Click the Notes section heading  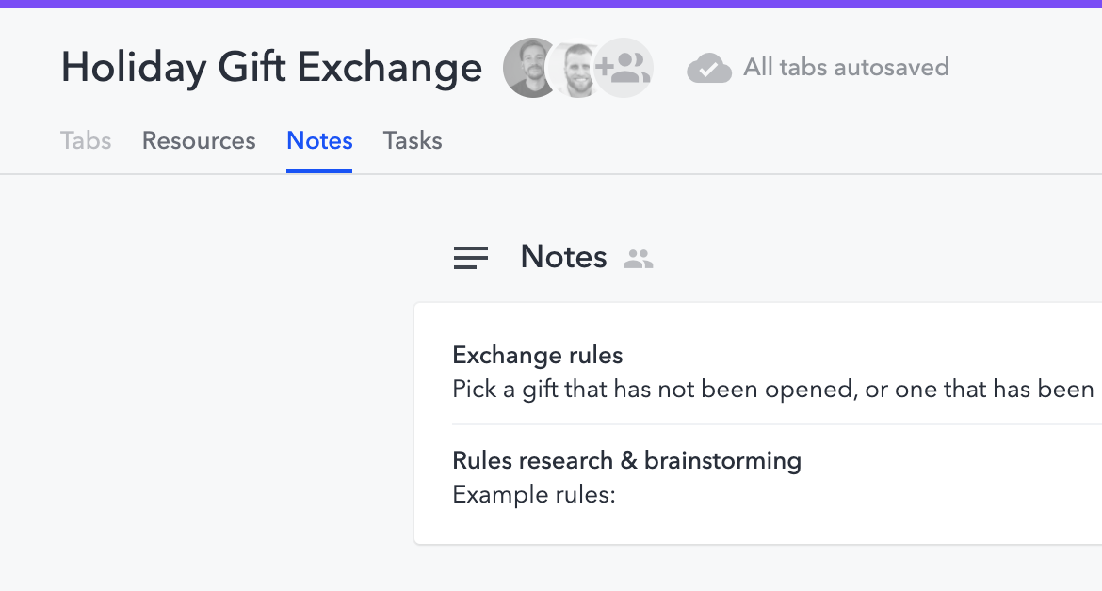coord(563,257)
